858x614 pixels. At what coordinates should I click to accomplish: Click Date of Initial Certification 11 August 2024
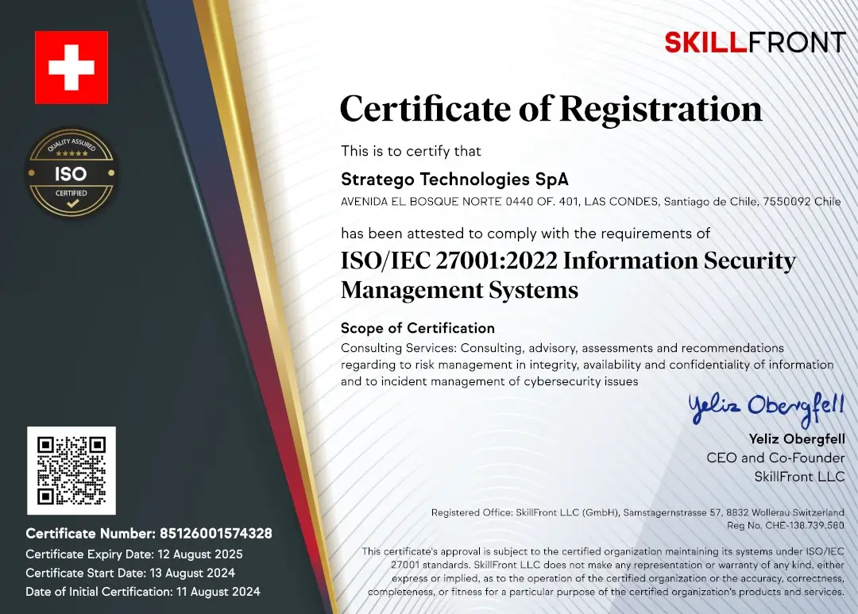coord(143,592)
